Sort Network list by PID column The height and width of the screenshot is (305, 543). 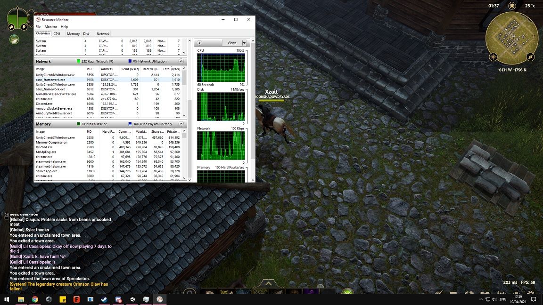pyautogui.click(x=92, y=69)
